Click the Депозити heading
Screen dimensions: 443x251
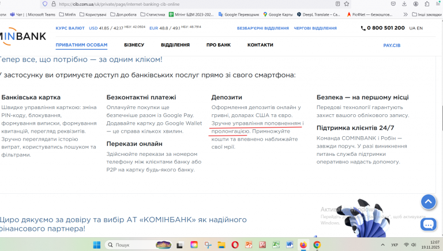[x=227, y=98]
